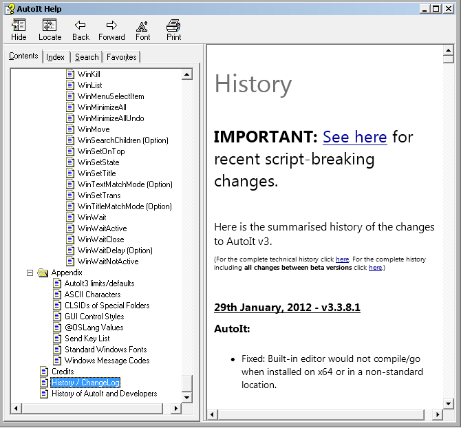
Task: Click the AutoIt Help title bar icon
Action: (x=10, y=9)
